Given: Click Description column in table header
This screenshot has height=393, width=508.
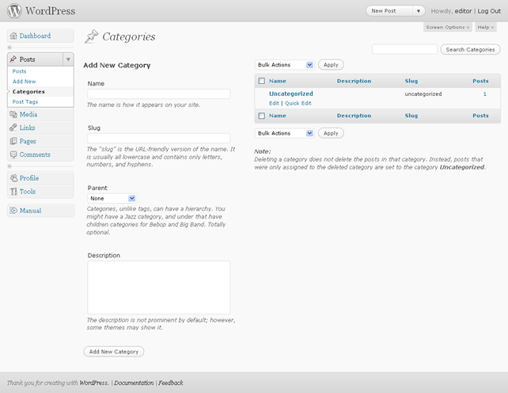Looking at the screenshot, I should 354,81.
